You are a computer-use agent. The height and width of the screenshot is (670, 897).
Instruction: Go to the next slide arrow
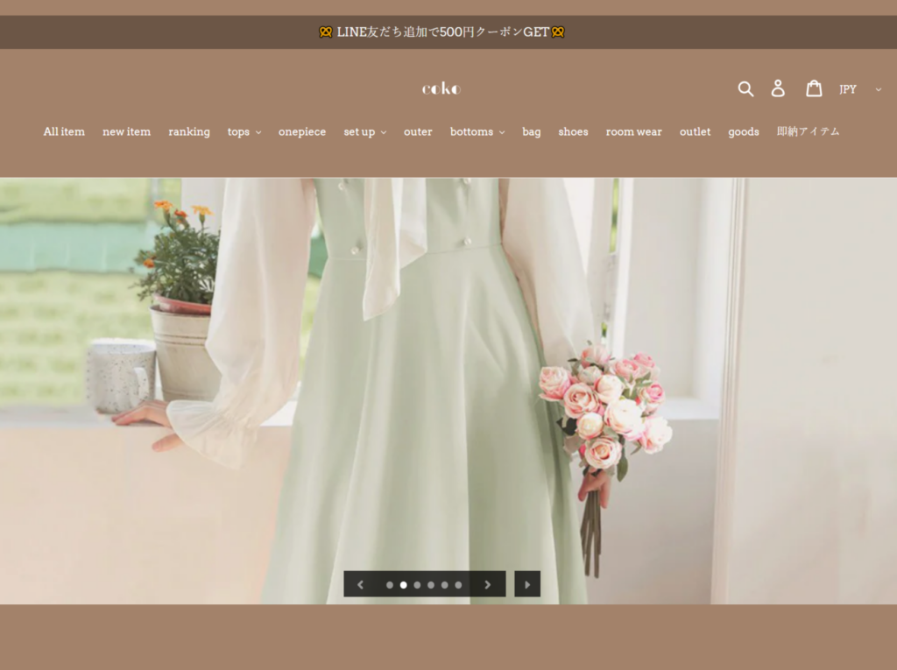(x=487, y=584)
